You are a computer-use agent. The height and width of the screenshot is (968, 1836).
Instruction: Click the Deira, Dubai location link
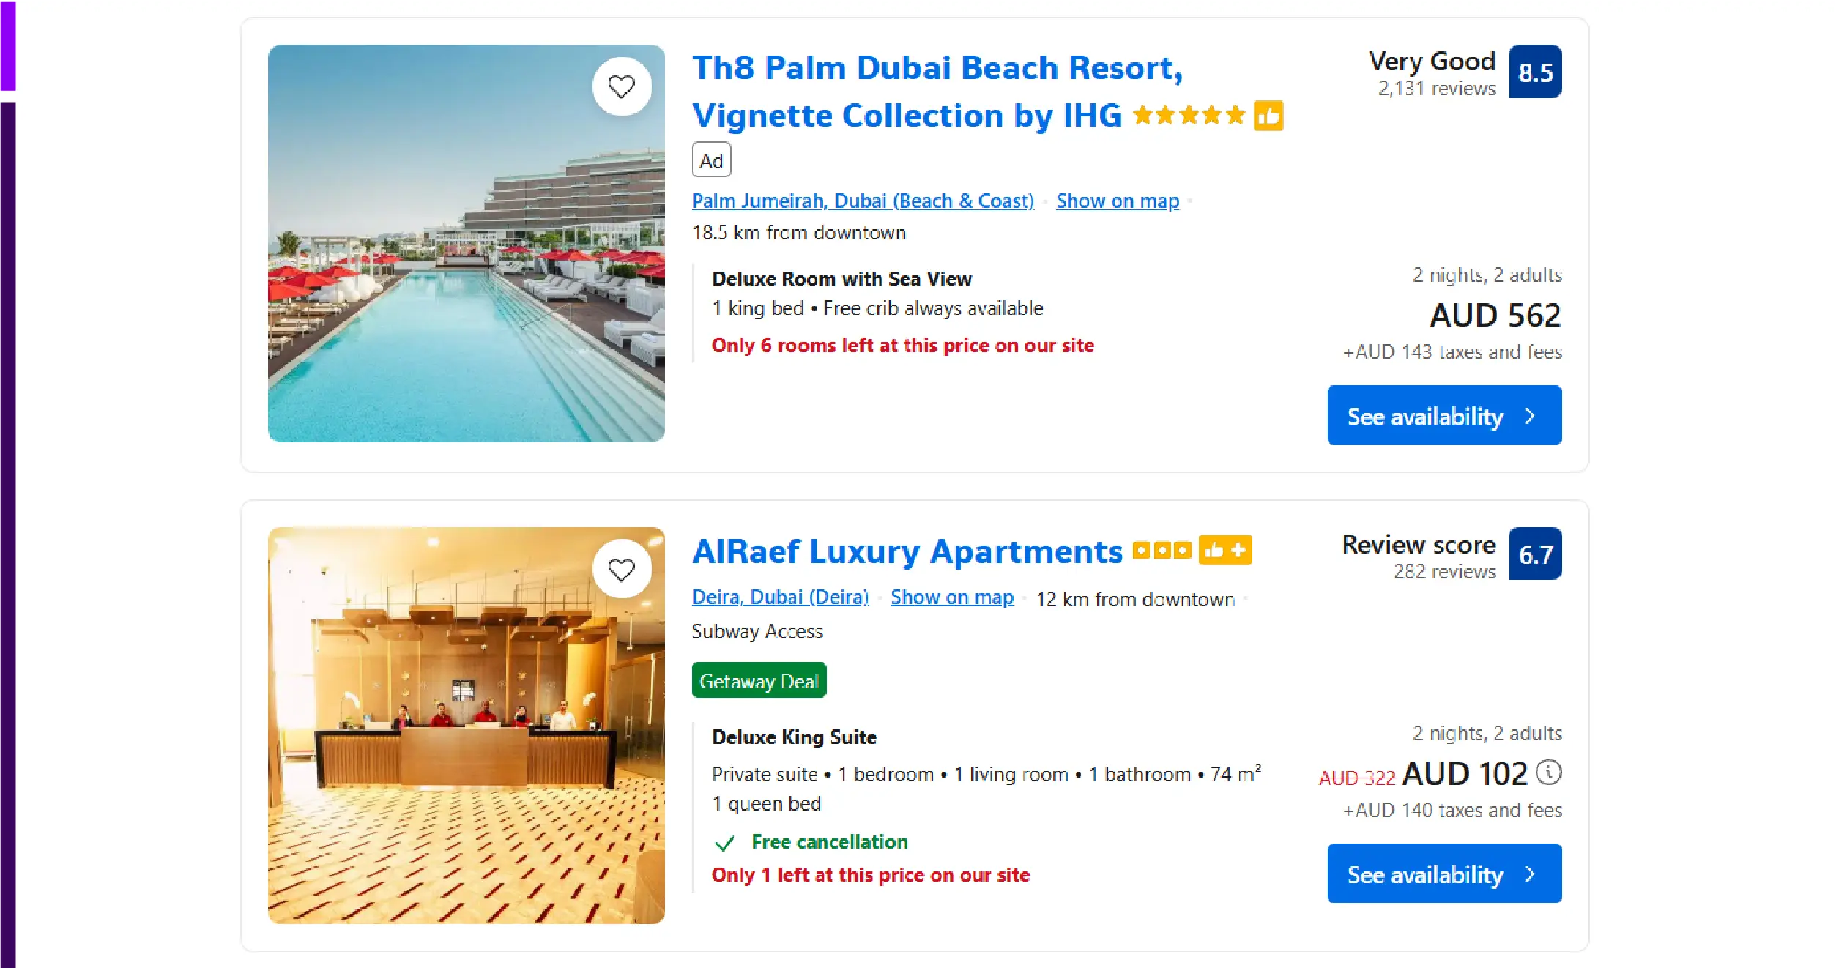(x=779, y=597)
